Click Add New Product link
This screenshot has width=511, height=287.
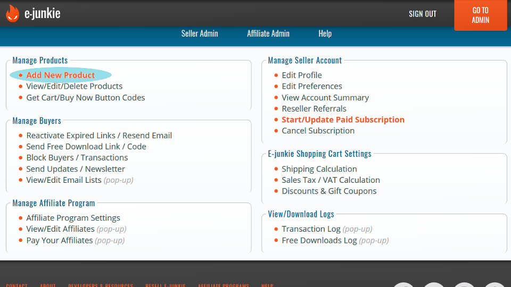pos(61,75)
